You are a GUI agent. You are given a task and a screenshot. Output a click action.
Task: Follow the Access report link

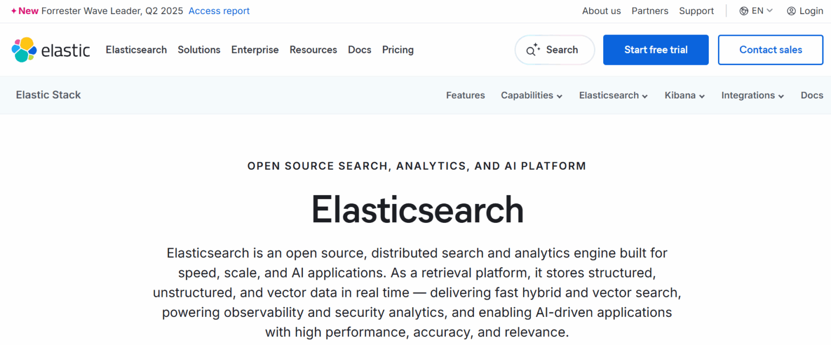pyautogui.click(x=219, y=11)
